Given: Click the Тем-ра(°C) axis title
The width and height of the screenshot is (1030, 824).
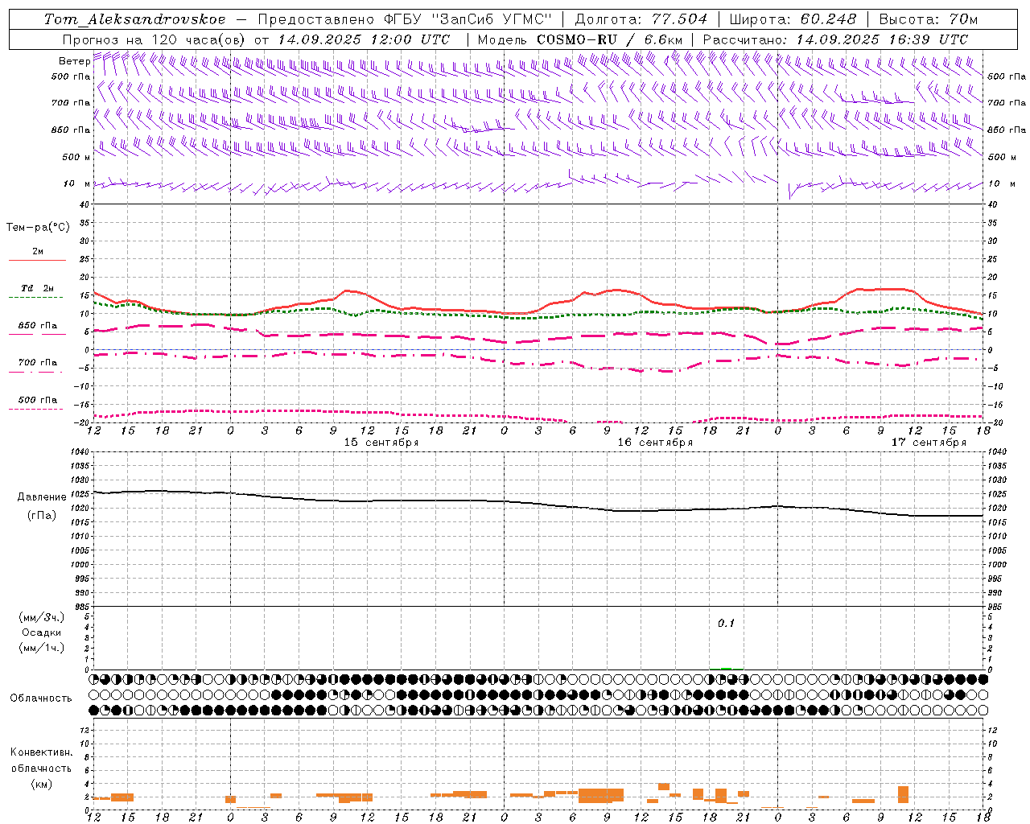Looking at the screenshot, I should tap(38, 228).
